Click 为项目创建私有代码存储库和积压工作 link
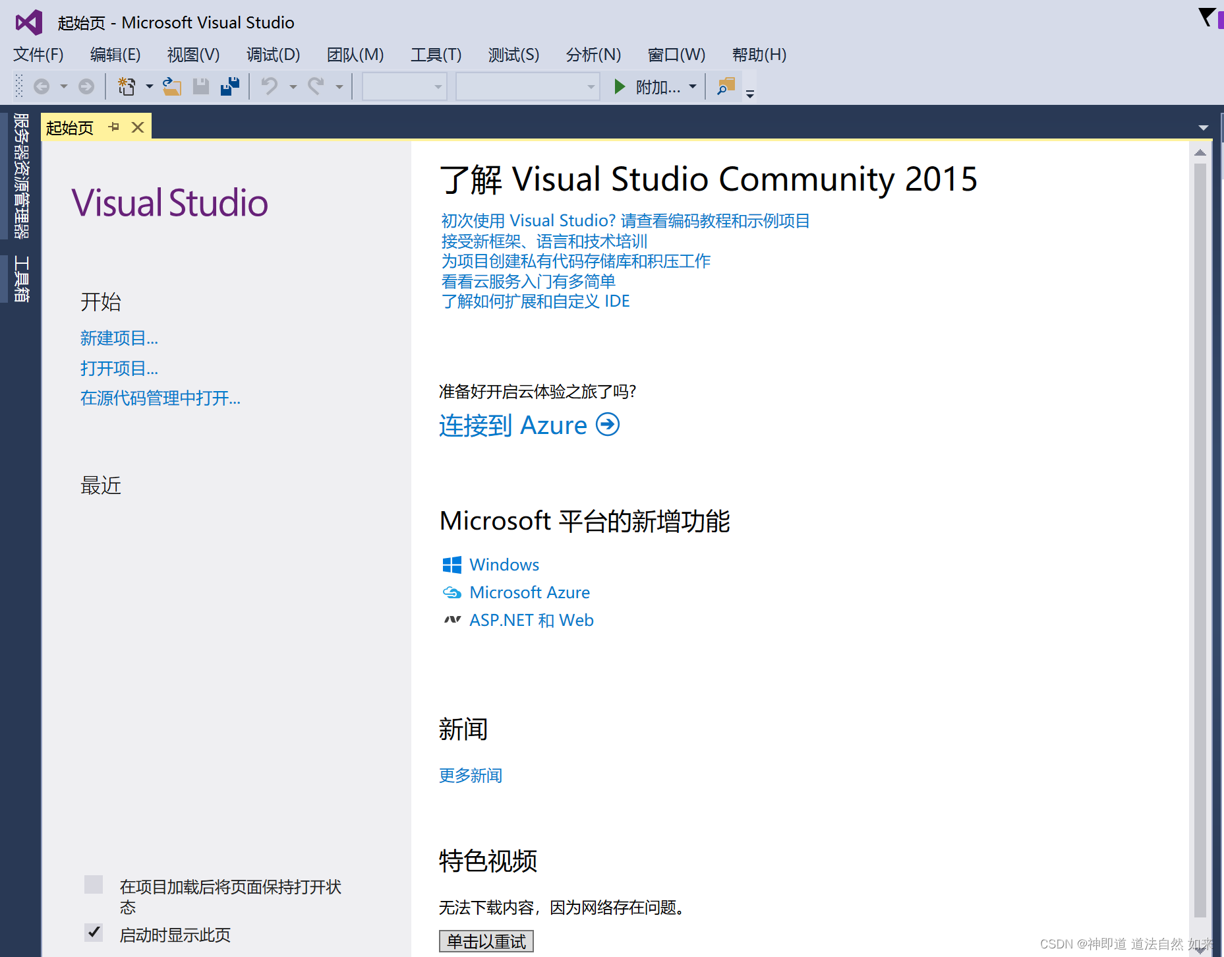 coord(575,261)
